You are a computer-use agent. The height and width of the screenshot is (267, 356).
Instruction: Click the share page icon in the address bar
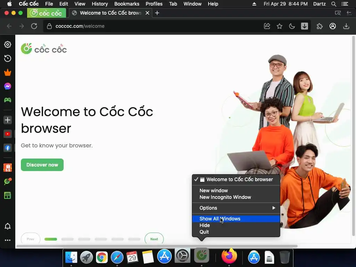[267, 26]
